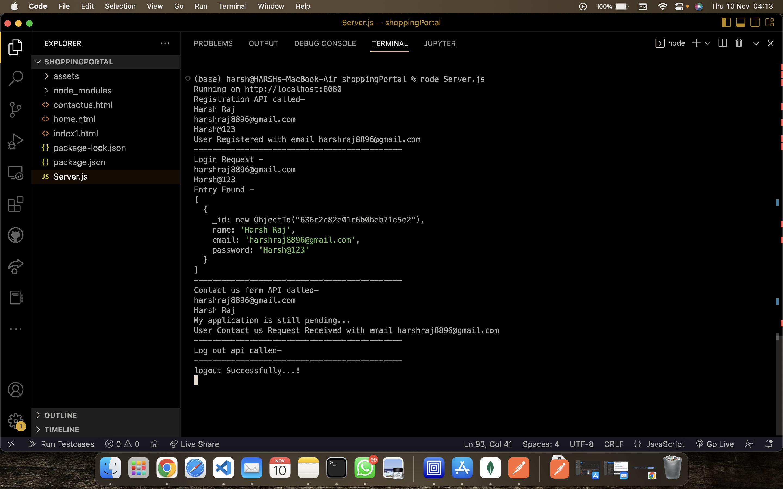Viewport: 783px width, 489px height.
Task: Open the Manage gear icon
Action: 15,421
